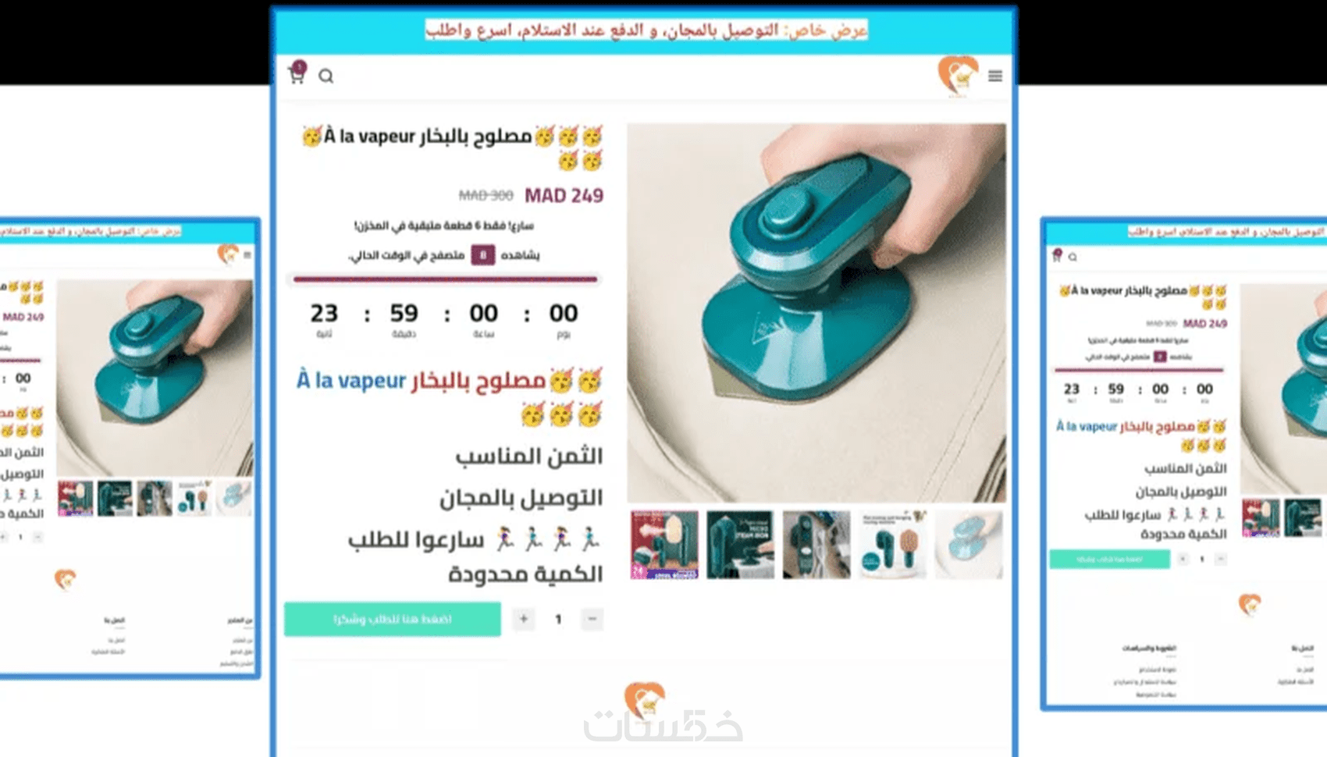Click the heart store logo in header
The image size is (1327, 757).
click(x=958, y=76)
